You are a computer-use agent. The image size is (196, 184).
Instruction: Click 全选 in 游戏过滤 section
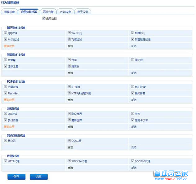click(x=70, y=127)
